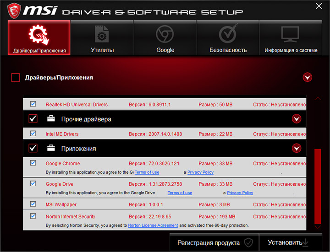Click MSI Wallpaper version 1.0.0.1
The width and height of the screenshot is (330, 252).
[x=156, y=204]
